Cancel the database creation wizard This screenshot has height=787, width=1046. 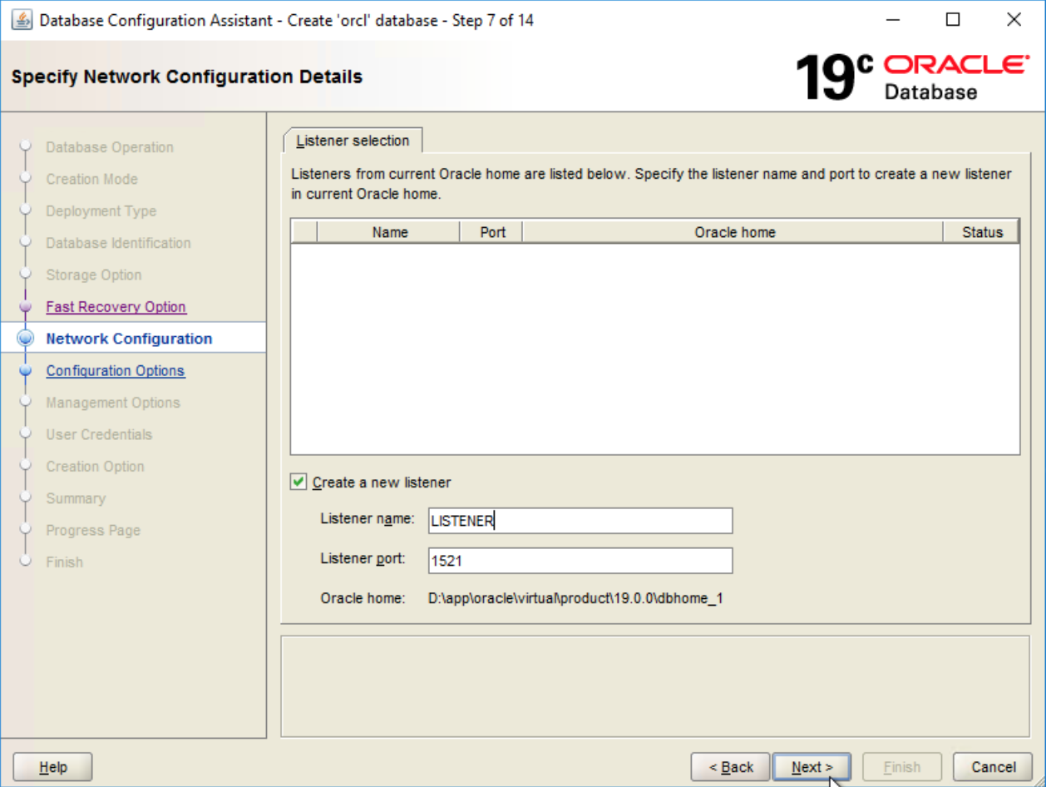[x=994, y=767]
